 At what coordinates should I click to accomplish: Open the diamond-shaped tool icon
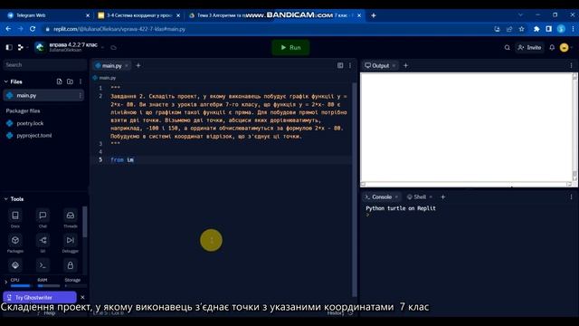[x=15, y=265]
